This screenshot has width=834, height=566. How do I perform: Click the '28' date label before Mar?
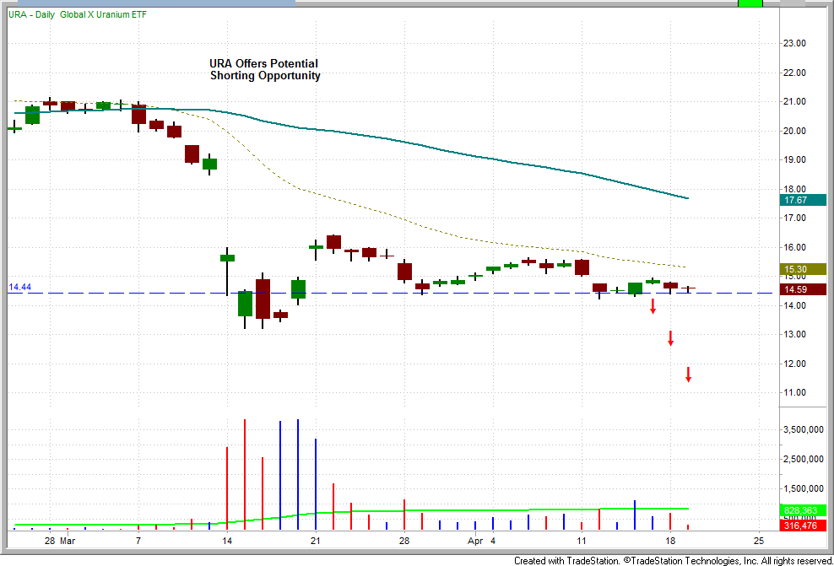[x=50, y=541]
